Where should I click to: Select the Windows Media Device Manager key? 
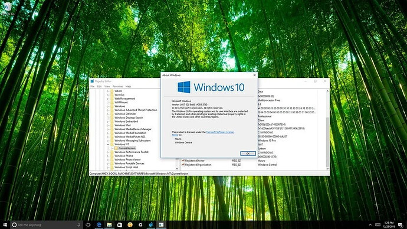(x=133, y=129)
